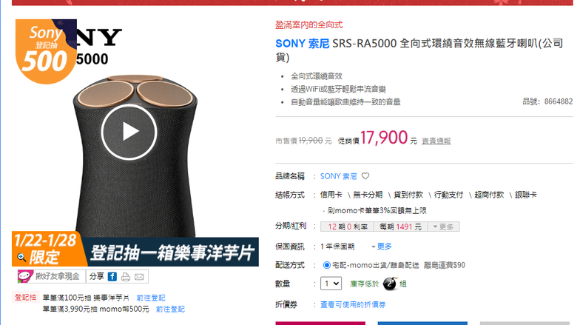Play the Sony speaker product video
Viewport: 577px width, 325px height.
129,132
